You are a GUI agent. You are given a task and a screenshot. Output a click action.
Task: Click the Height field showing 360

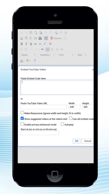coord(88,107)
